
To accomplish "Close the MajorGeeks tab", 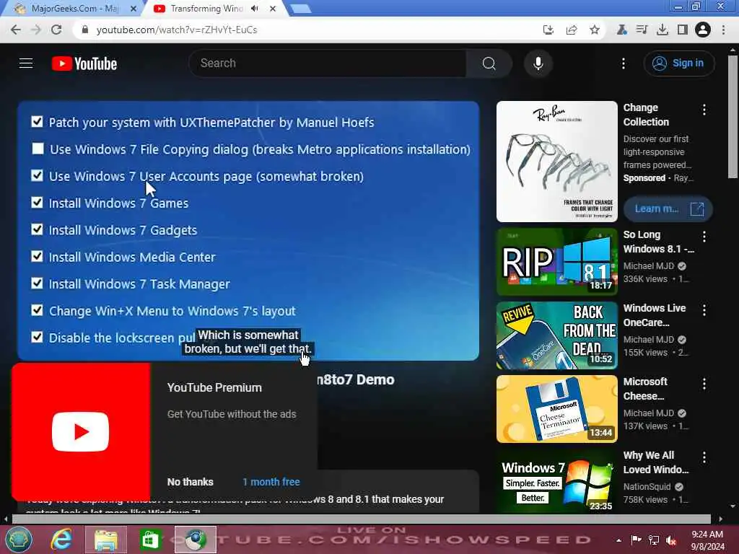I will [134, 9].
